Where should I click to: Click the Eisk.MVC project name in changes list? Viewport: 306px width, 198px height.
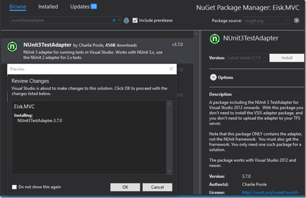(x=24, y=107)
